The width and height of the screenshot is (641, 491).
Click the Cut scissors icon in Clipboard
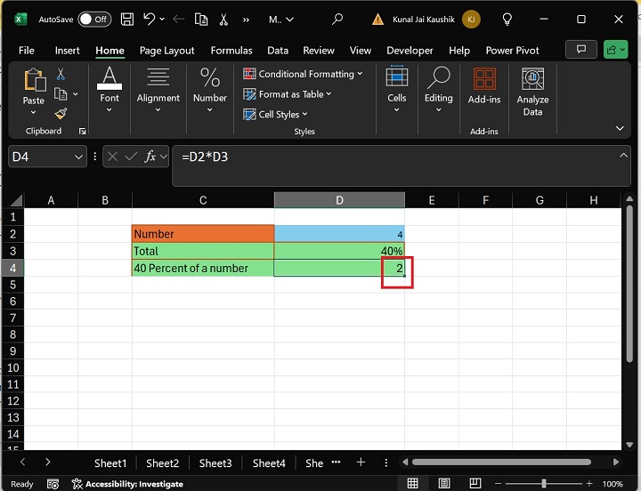point(61,75)
